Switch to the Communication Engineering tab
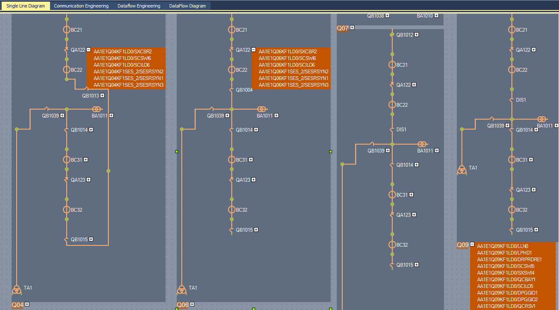559x310 pixels. click(81, 6)
